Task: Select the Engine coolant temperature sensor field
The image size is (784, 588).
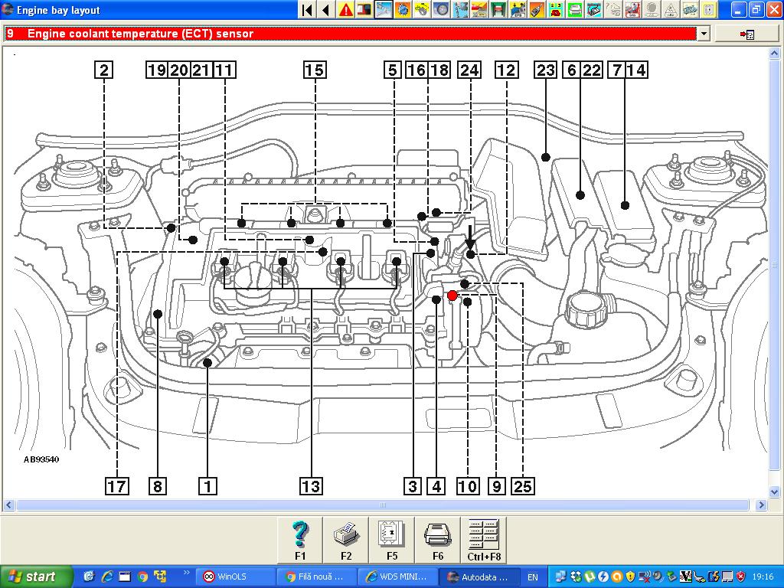Action: point(352,34)
